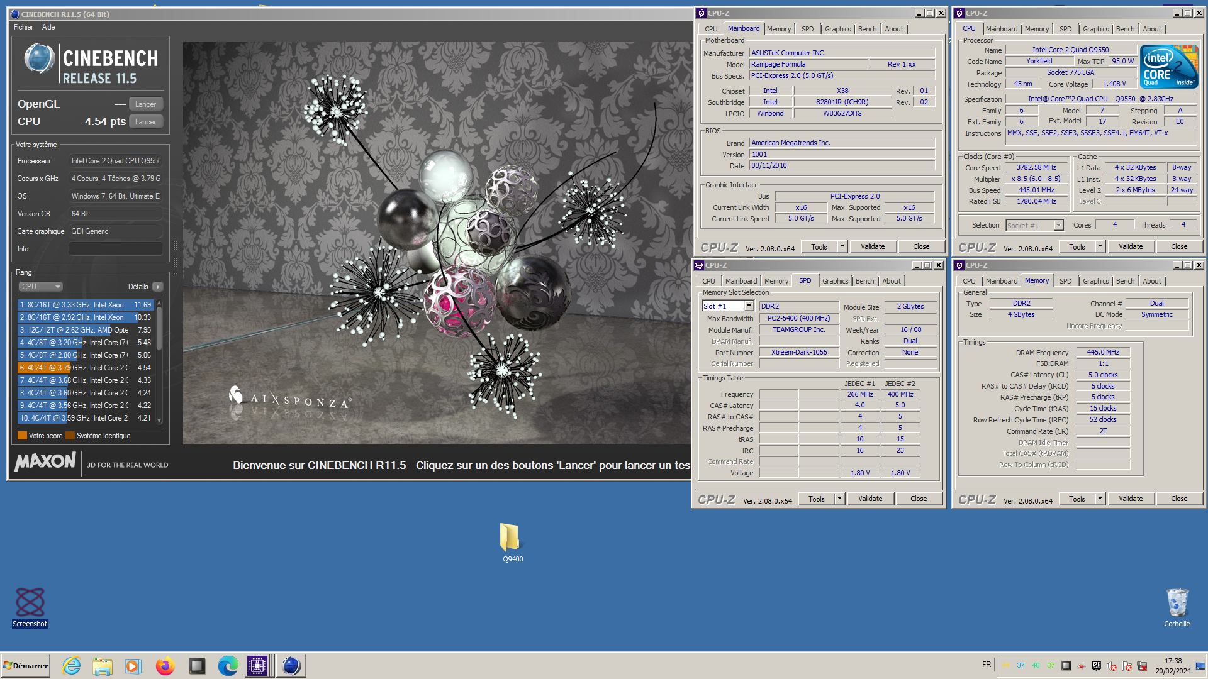Open the Corbeille recycle bin
Image resolution: width=1208 pixels, height=679 pixels.
coord(1177,607)
